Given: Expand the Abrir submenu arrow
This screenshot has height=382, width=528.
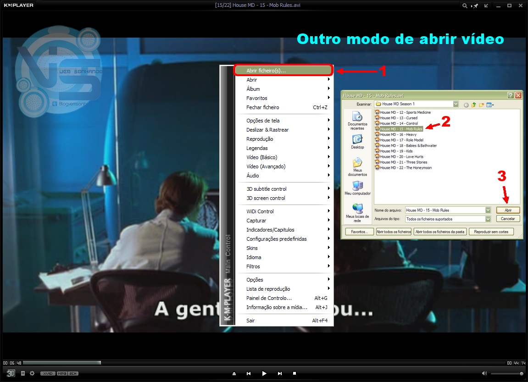Looking at the screenshot, I should pos(328,79).
